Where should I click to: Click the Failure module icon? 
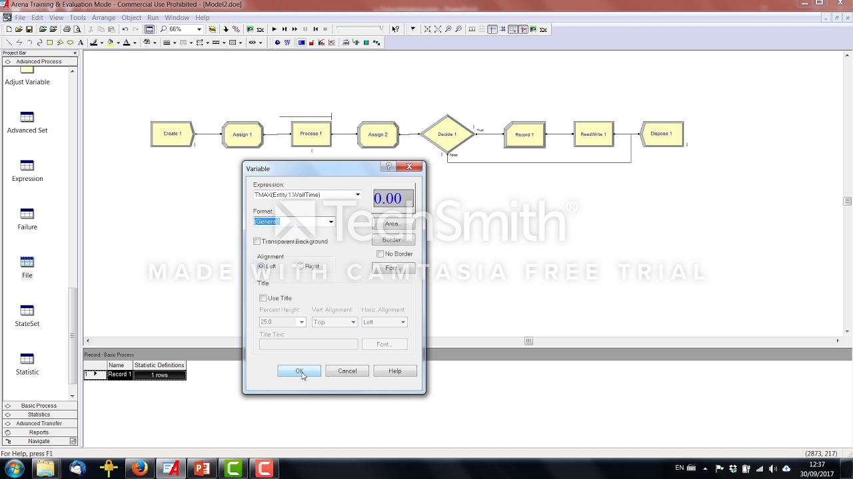[x=27, y=214]
